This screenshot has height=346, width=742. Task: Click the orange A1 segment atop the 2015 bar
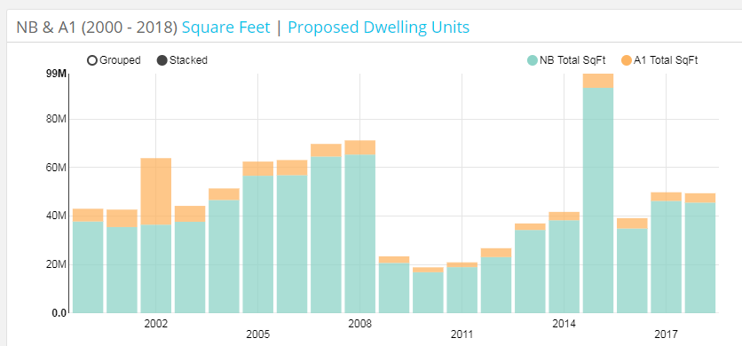click(x=598, y=81)
